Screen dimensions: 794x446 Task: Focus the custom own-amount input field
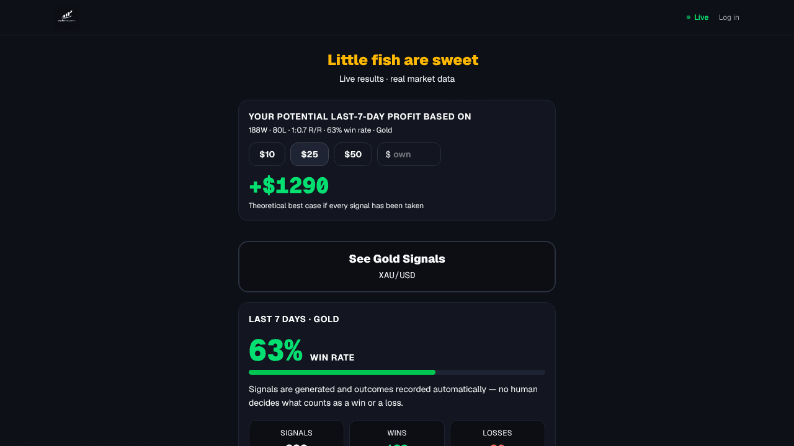click(409, 154)
